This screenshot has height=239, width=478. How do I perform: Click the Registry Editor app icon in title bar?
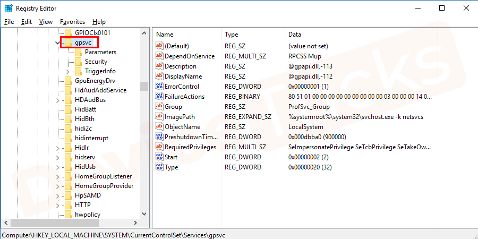pyautogui.click(x=8, y=8)
